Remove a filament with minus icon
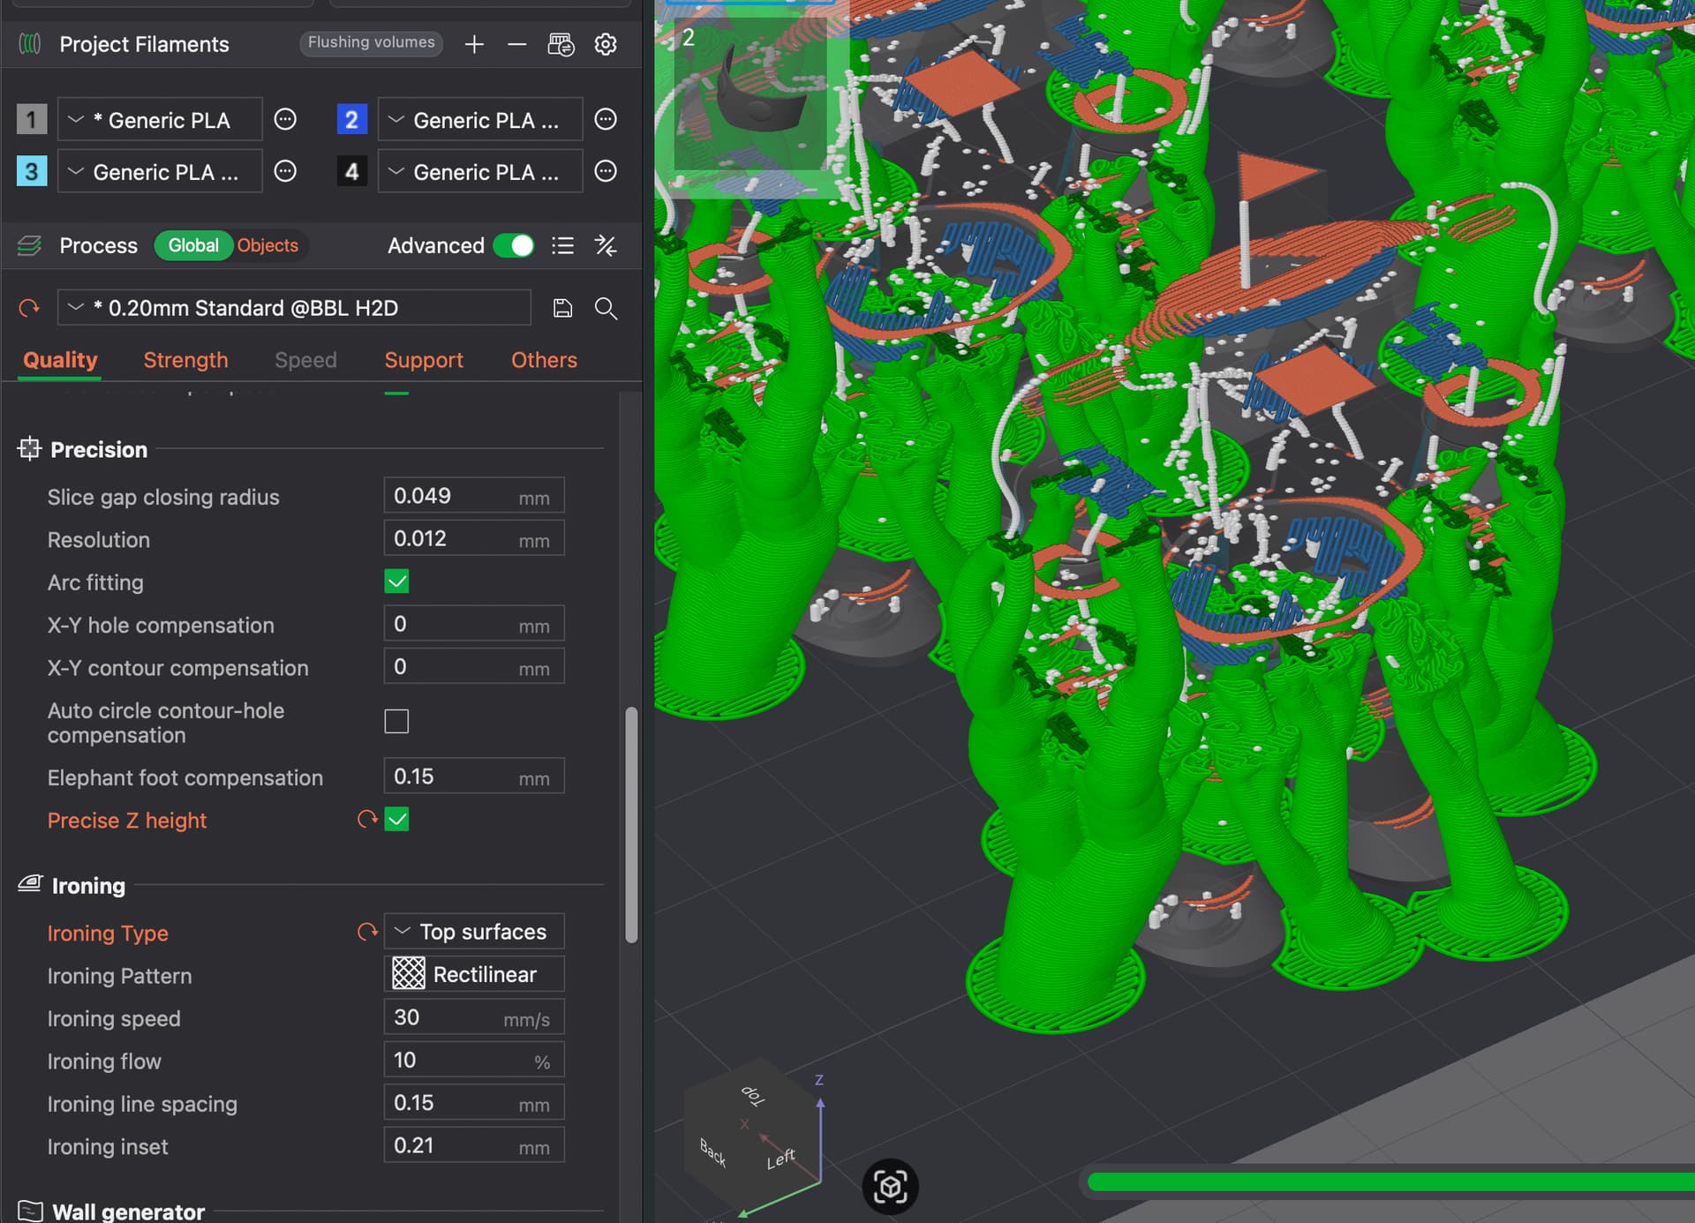Image resolution: width=1695 pixels, height=1223 pixels. coord(517,44)
